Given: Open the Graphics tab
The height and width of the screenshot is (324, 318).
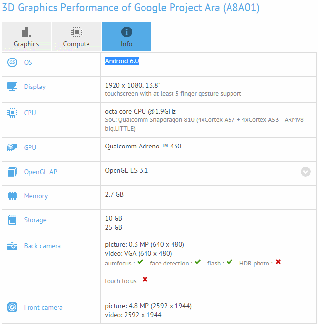Looking at the screenshot, I should click(x=27, y=36).
